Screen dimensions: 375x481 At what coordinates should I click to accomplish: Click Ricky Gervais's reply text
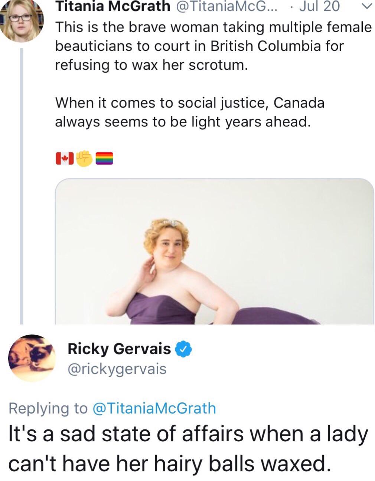tap(187, 449)
